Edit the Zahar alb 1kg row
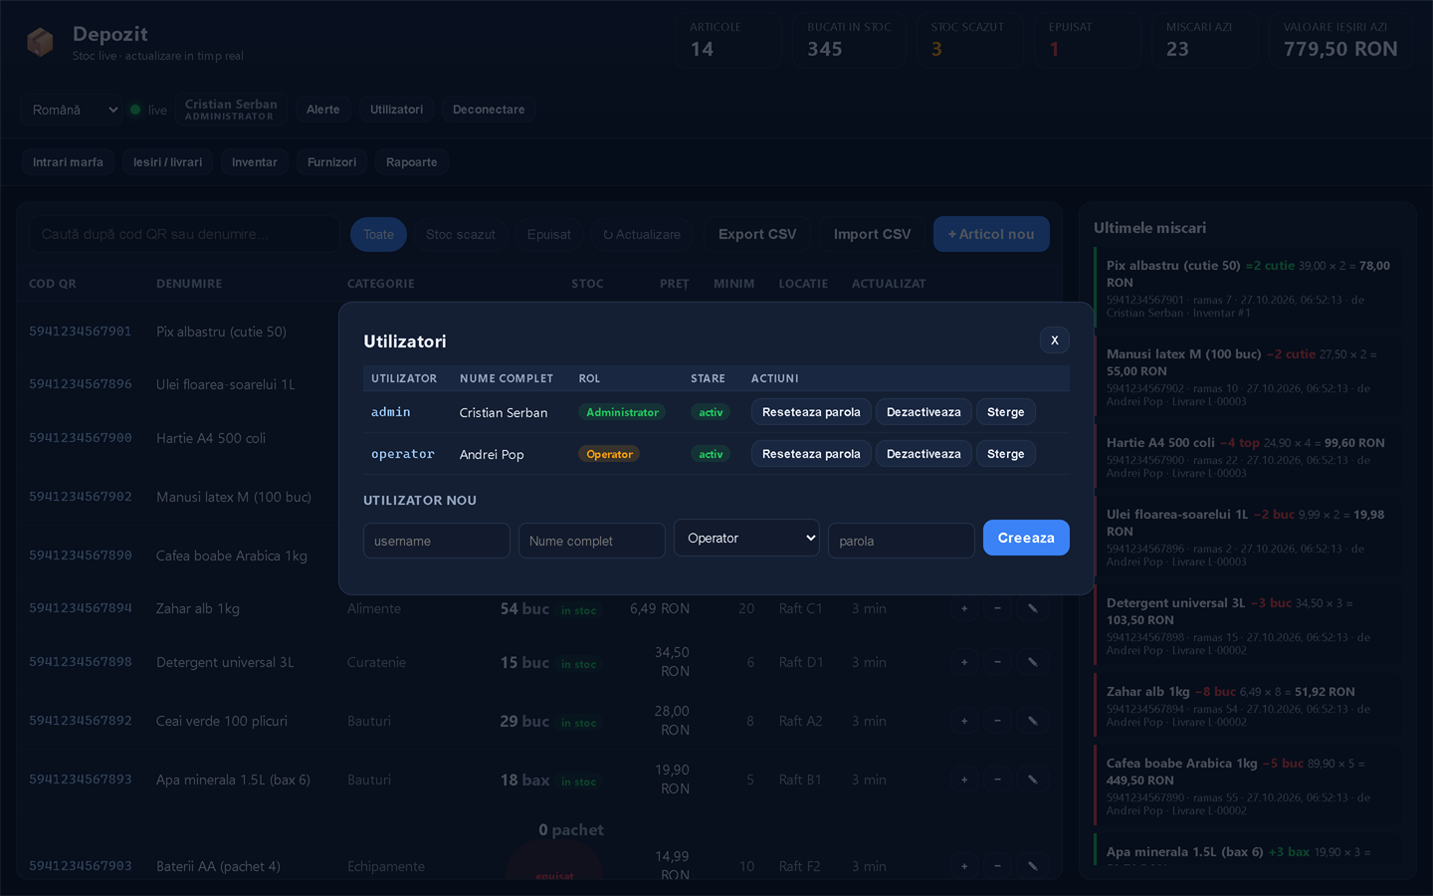Viewport: 1433px width, 896px height. [x=1032, y=608]
